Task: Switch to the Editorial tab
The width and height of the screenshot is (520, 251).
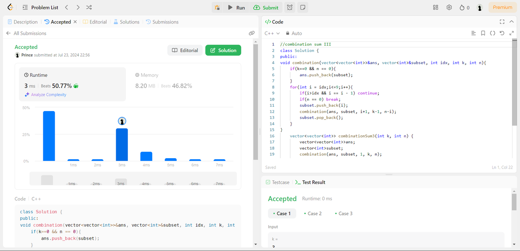Action: pos(94,22)
